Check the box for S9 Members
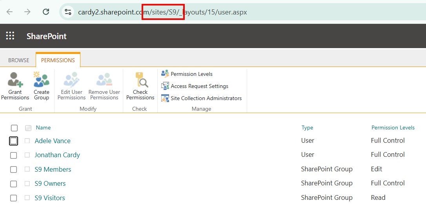 13,170
